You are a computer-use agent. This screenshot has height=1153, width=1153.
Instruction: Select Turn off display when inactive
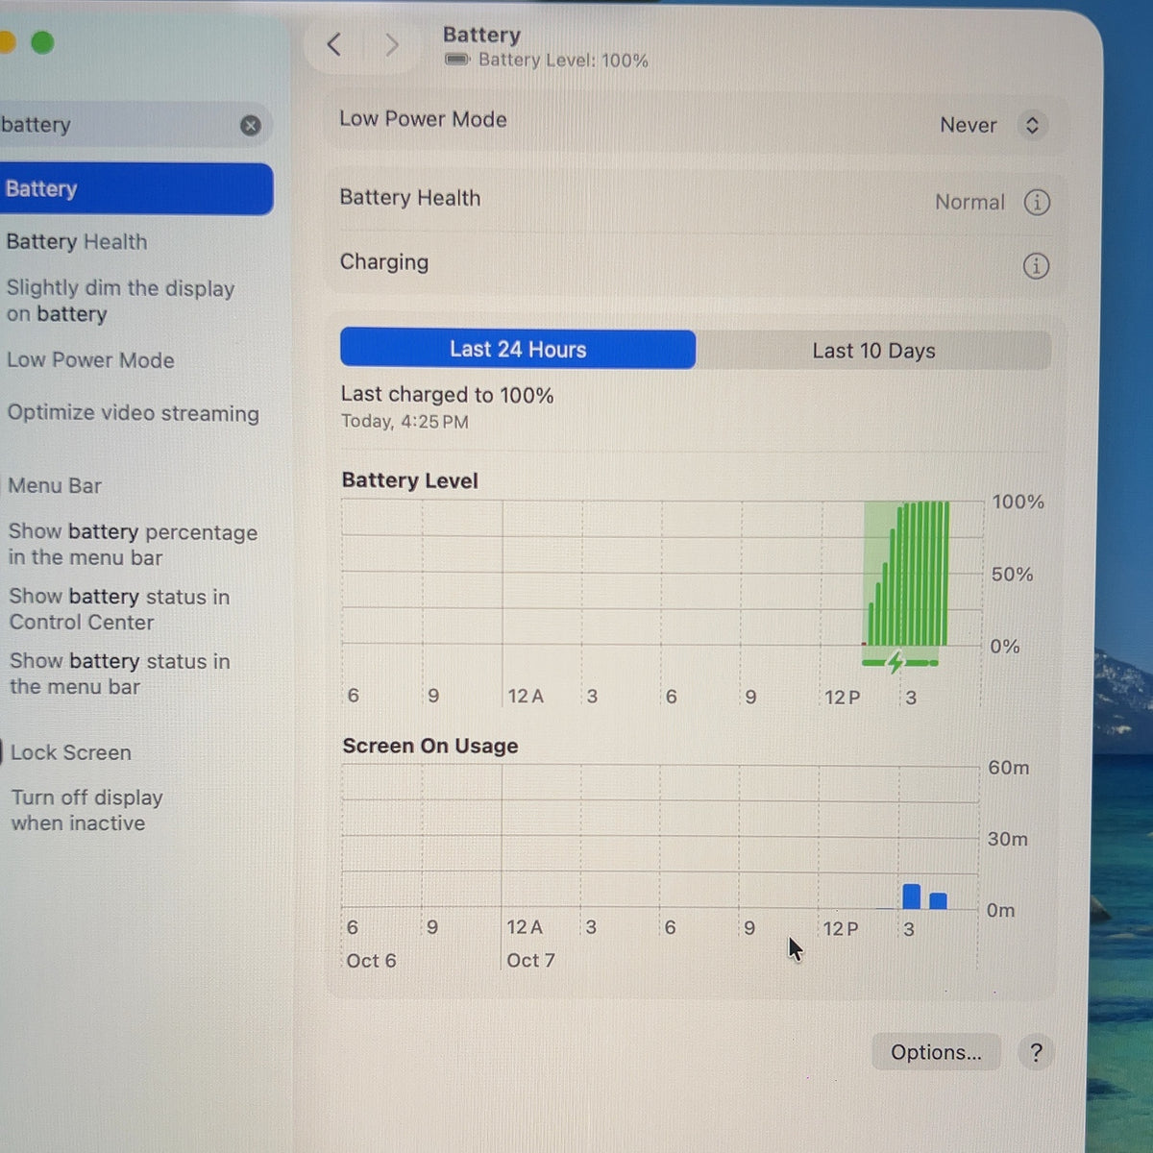tap(87, 810)
